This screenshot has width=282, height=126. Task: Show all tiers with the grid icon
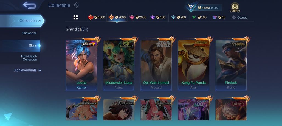tap(75, 18)
